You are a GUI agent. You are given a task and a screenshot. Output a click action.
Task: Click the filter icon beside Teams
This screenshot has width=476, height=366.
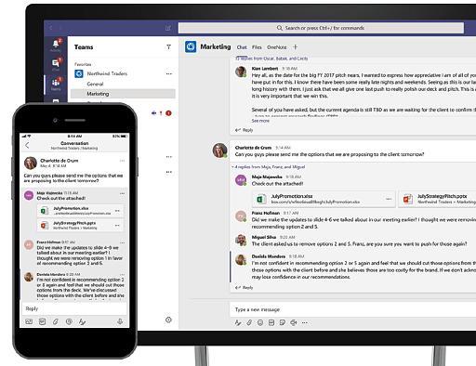point(168,46)
